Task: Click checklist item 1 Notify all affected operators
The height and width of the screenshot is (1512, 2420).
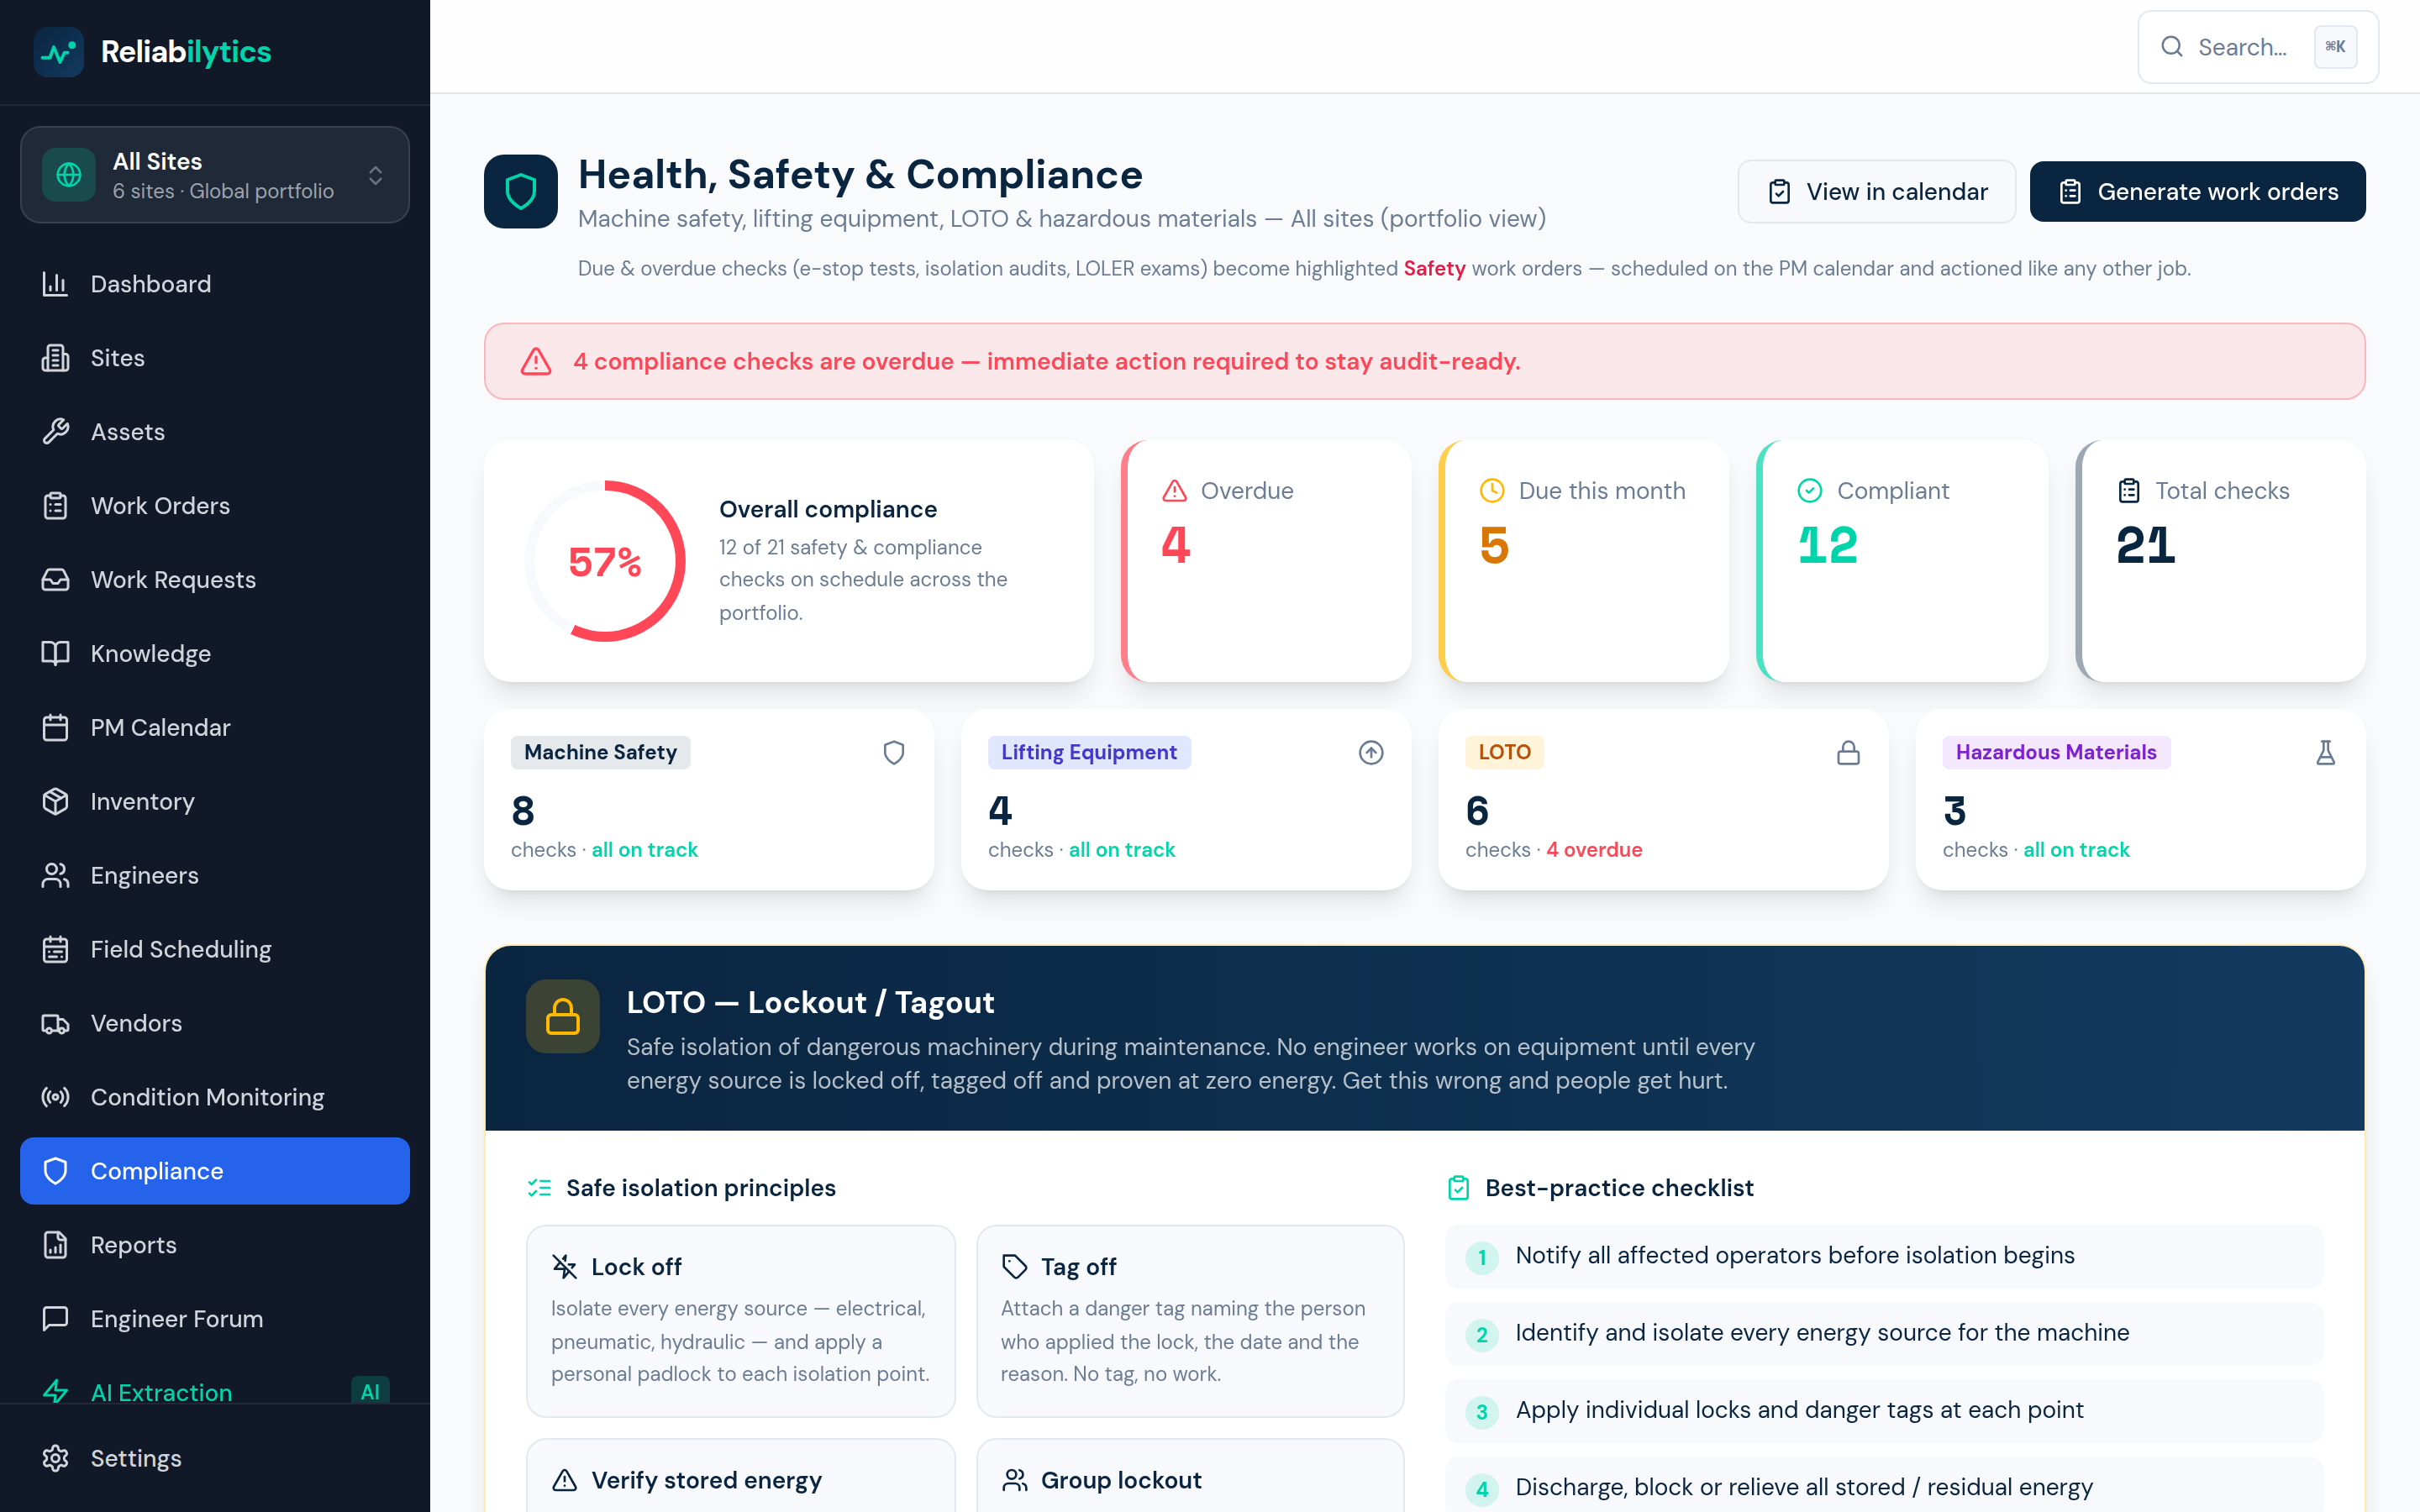Action: pos(1884,1257)
